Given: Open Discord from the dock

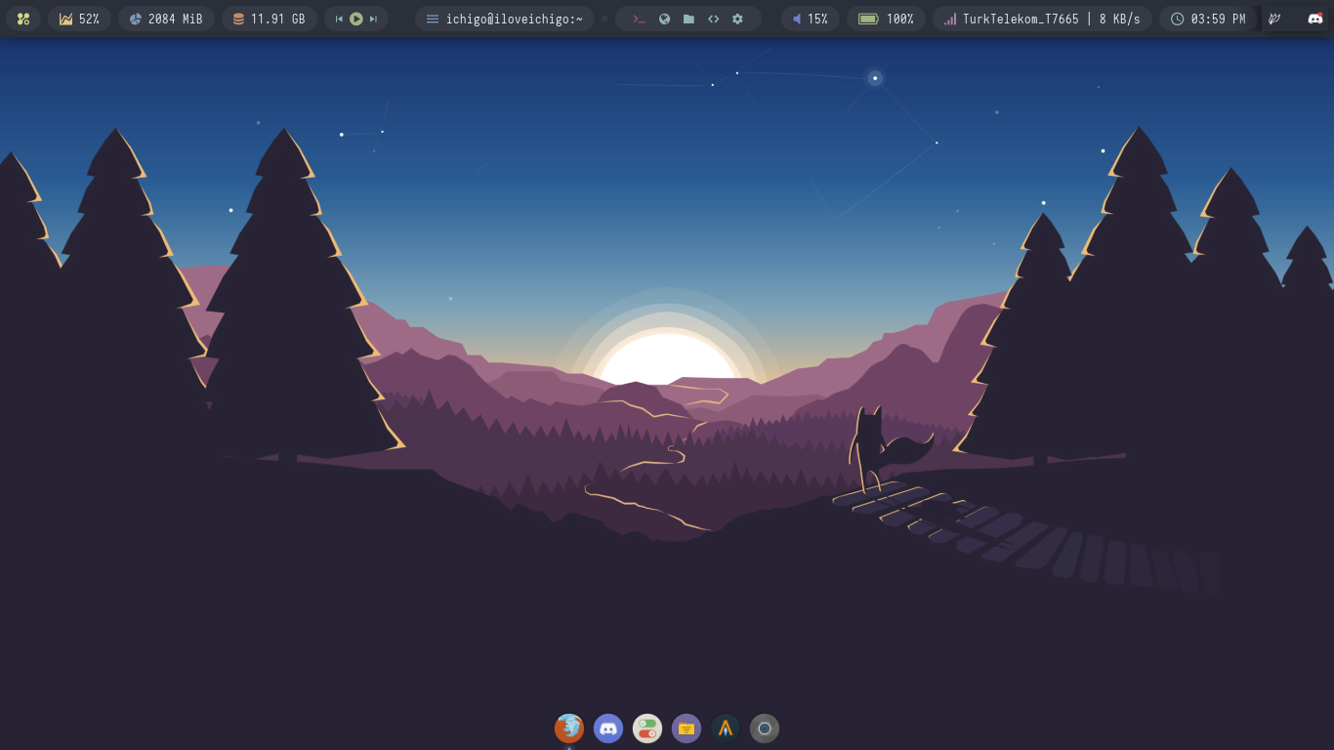Looking at the screenshot, I should click(608, 728).
